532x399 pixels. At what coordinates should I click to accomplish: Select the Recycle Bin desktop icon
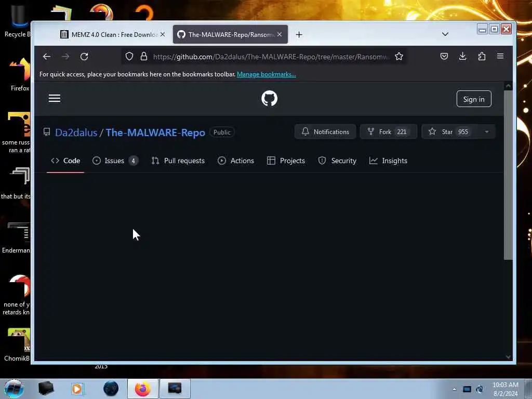(18, 22)
